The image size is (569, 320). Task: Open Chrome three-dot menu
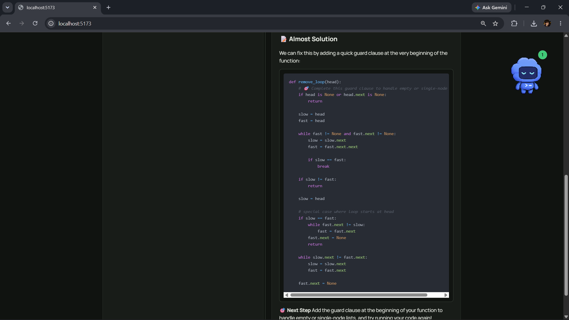click(560, 23)
